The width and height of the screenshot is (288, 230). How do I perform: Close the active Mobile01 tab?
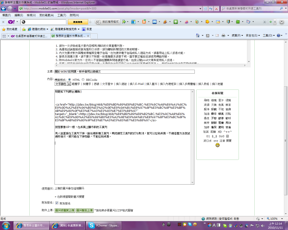[88, 36]
